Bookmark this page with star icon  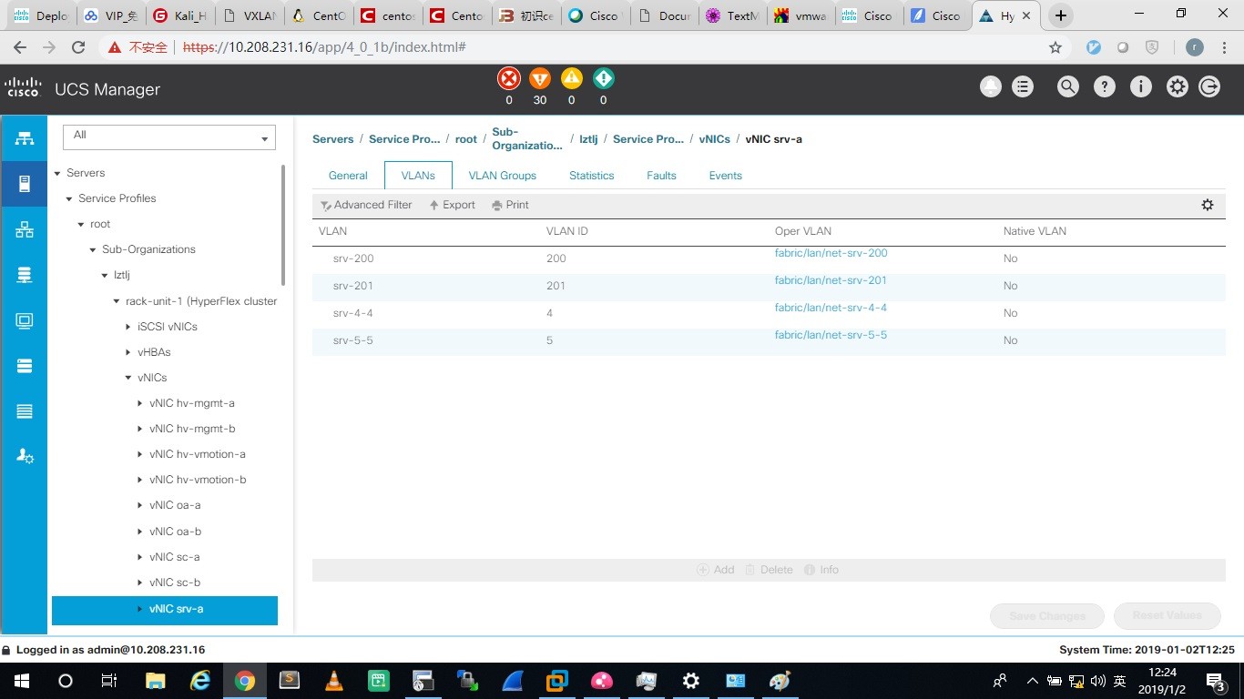click(1055, 47)
